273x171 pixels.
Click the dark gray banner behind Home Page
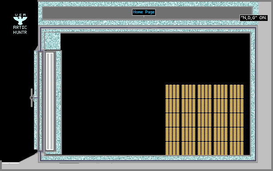(147, 12)
